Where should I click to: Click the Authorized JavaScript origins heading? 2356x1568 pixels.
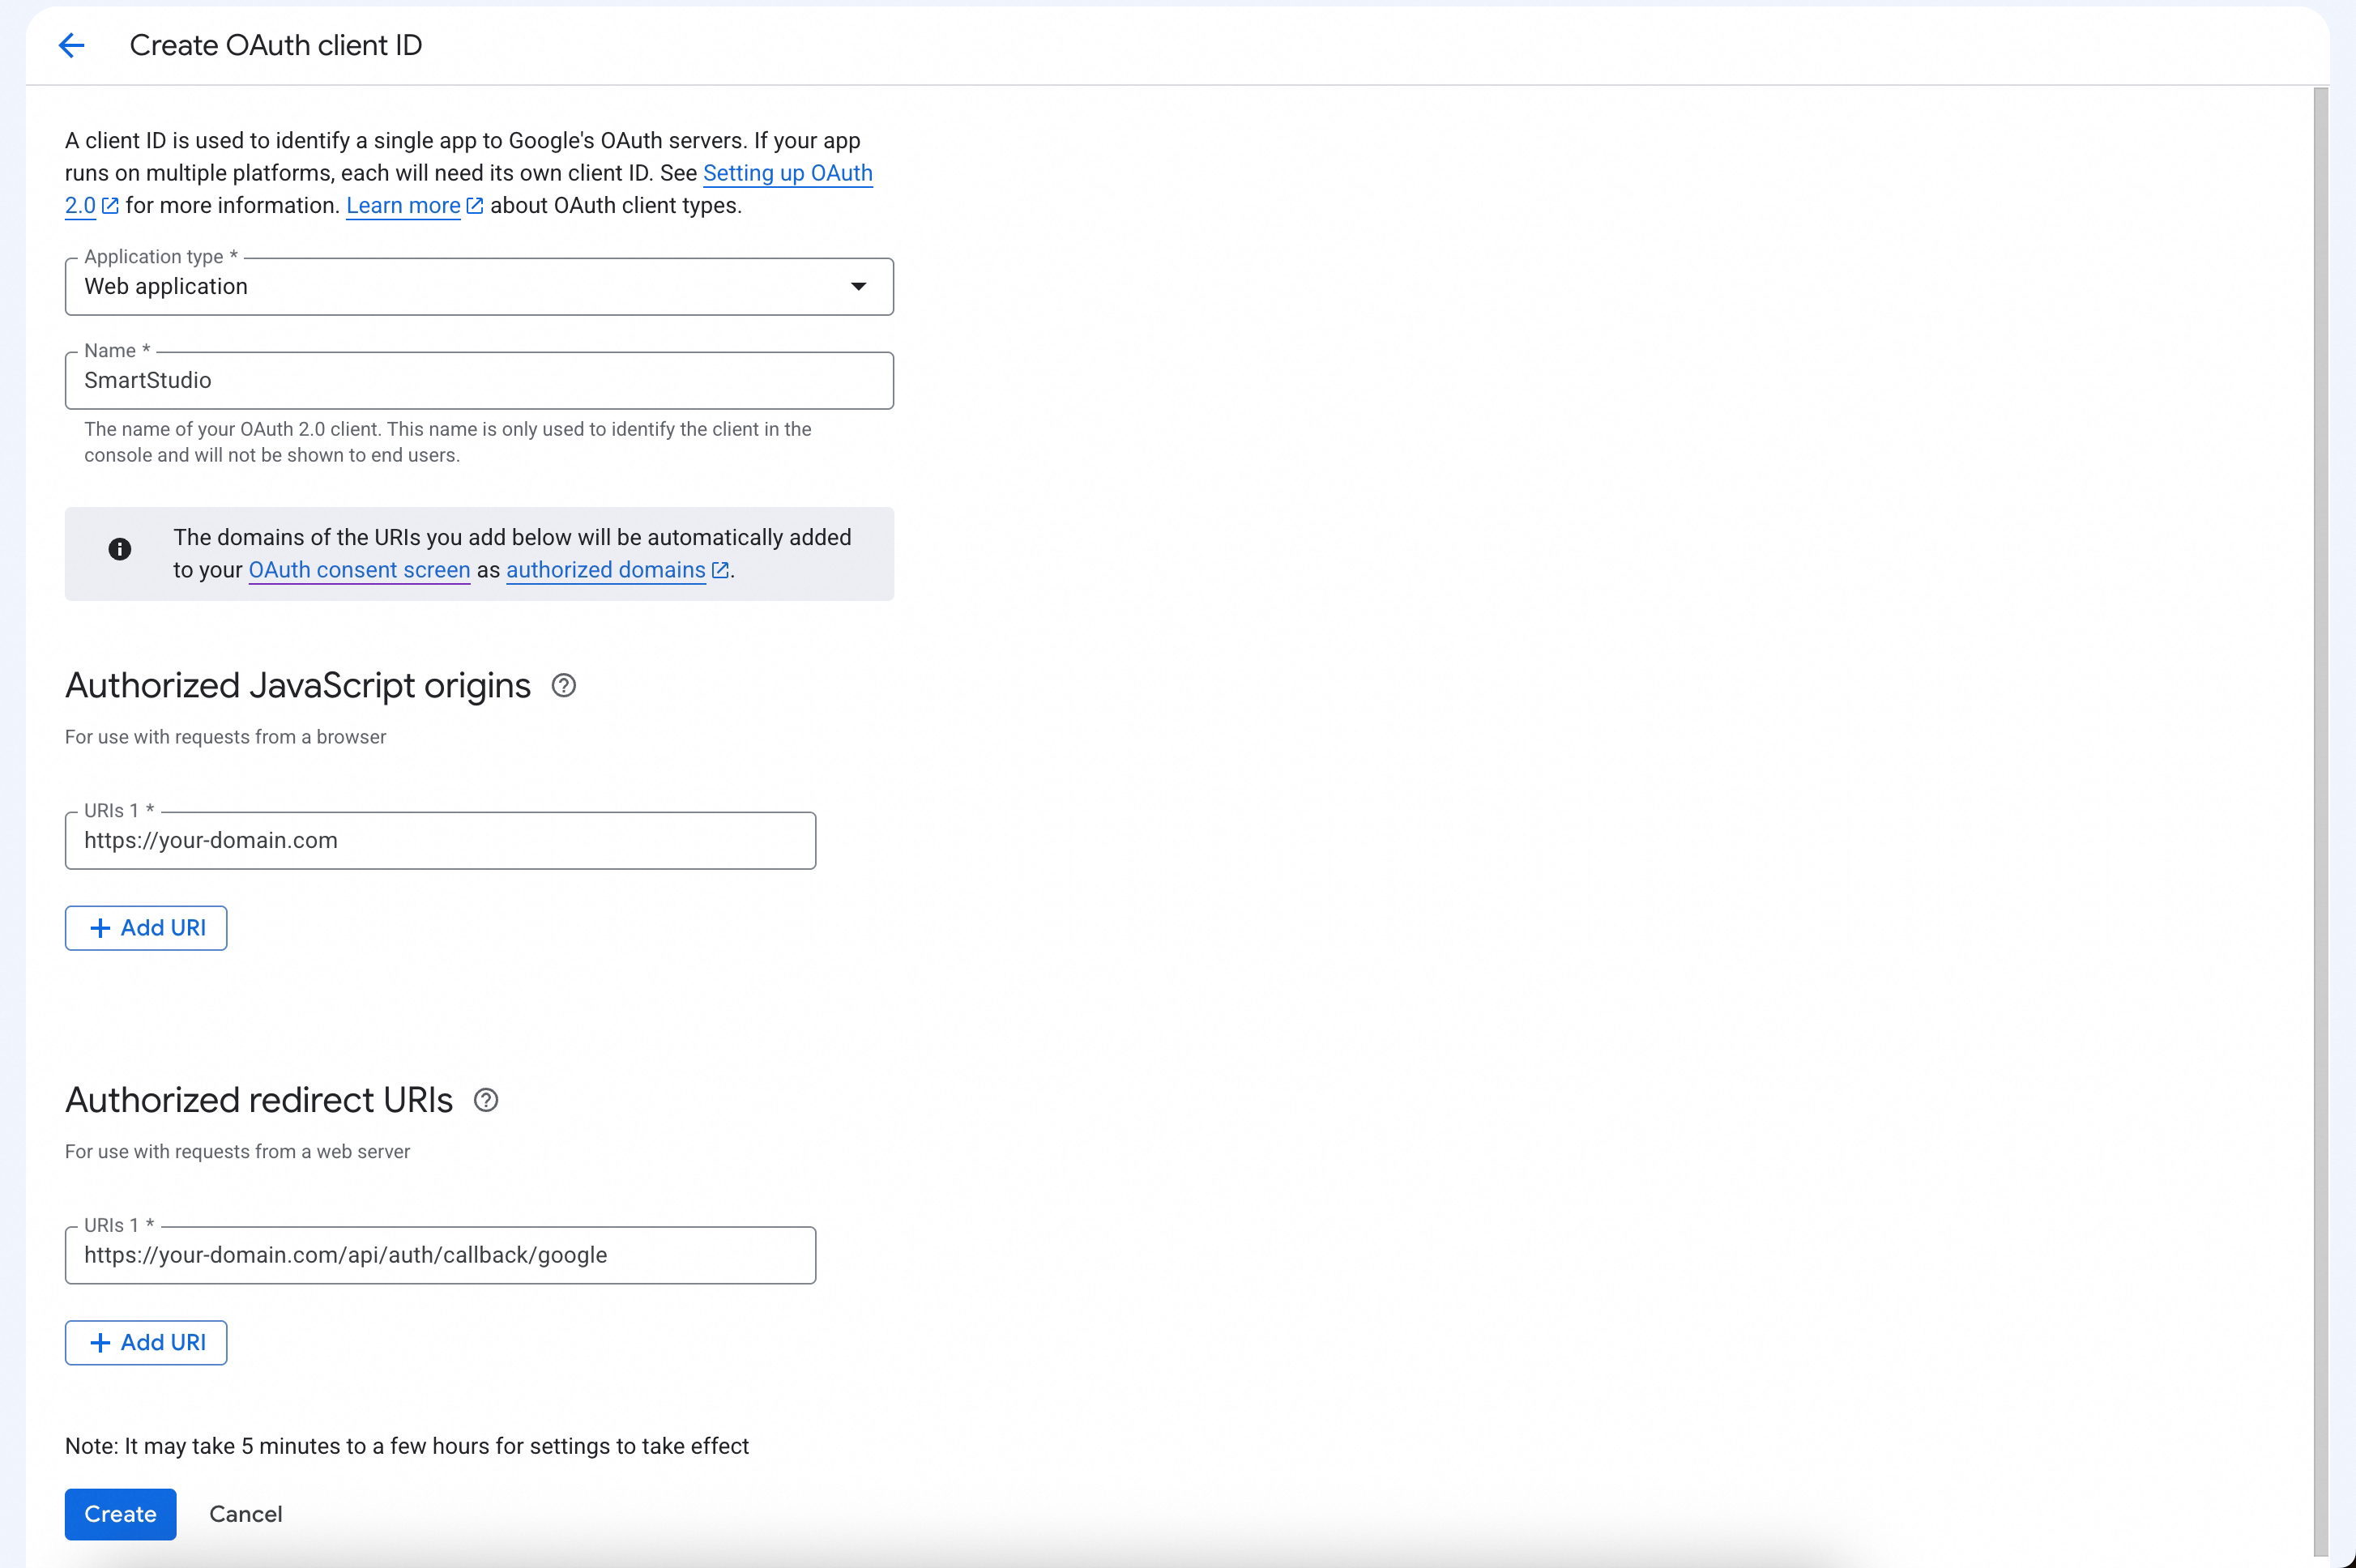tap(298, 686)
